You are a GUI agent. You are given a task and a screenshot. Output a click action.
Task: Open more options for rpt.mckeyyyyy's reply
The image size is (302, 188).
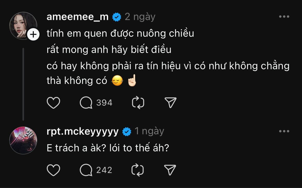coord(284,131)
